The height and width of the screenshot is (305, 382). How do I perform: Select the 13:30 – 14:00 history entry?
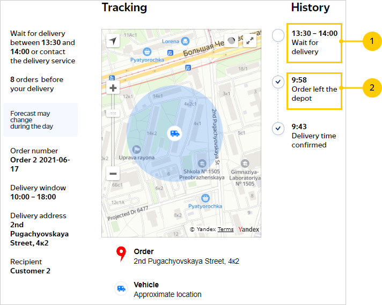(x=314, y=42)
